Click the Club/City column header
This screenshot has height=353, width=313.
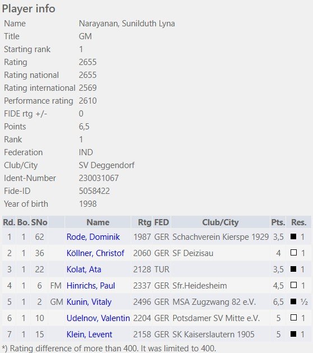point(220,222)
